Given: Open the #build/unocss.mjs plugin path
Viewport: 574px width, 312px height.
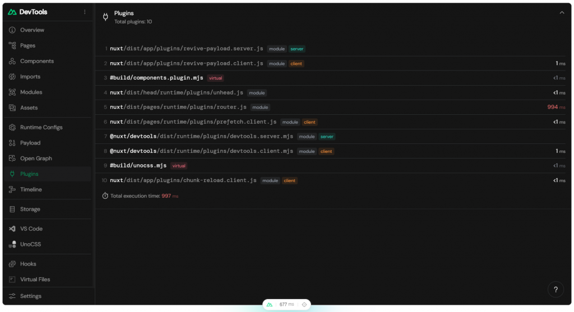Looking at the screenshot, I should pyautogui.click(x=138, y=166).
